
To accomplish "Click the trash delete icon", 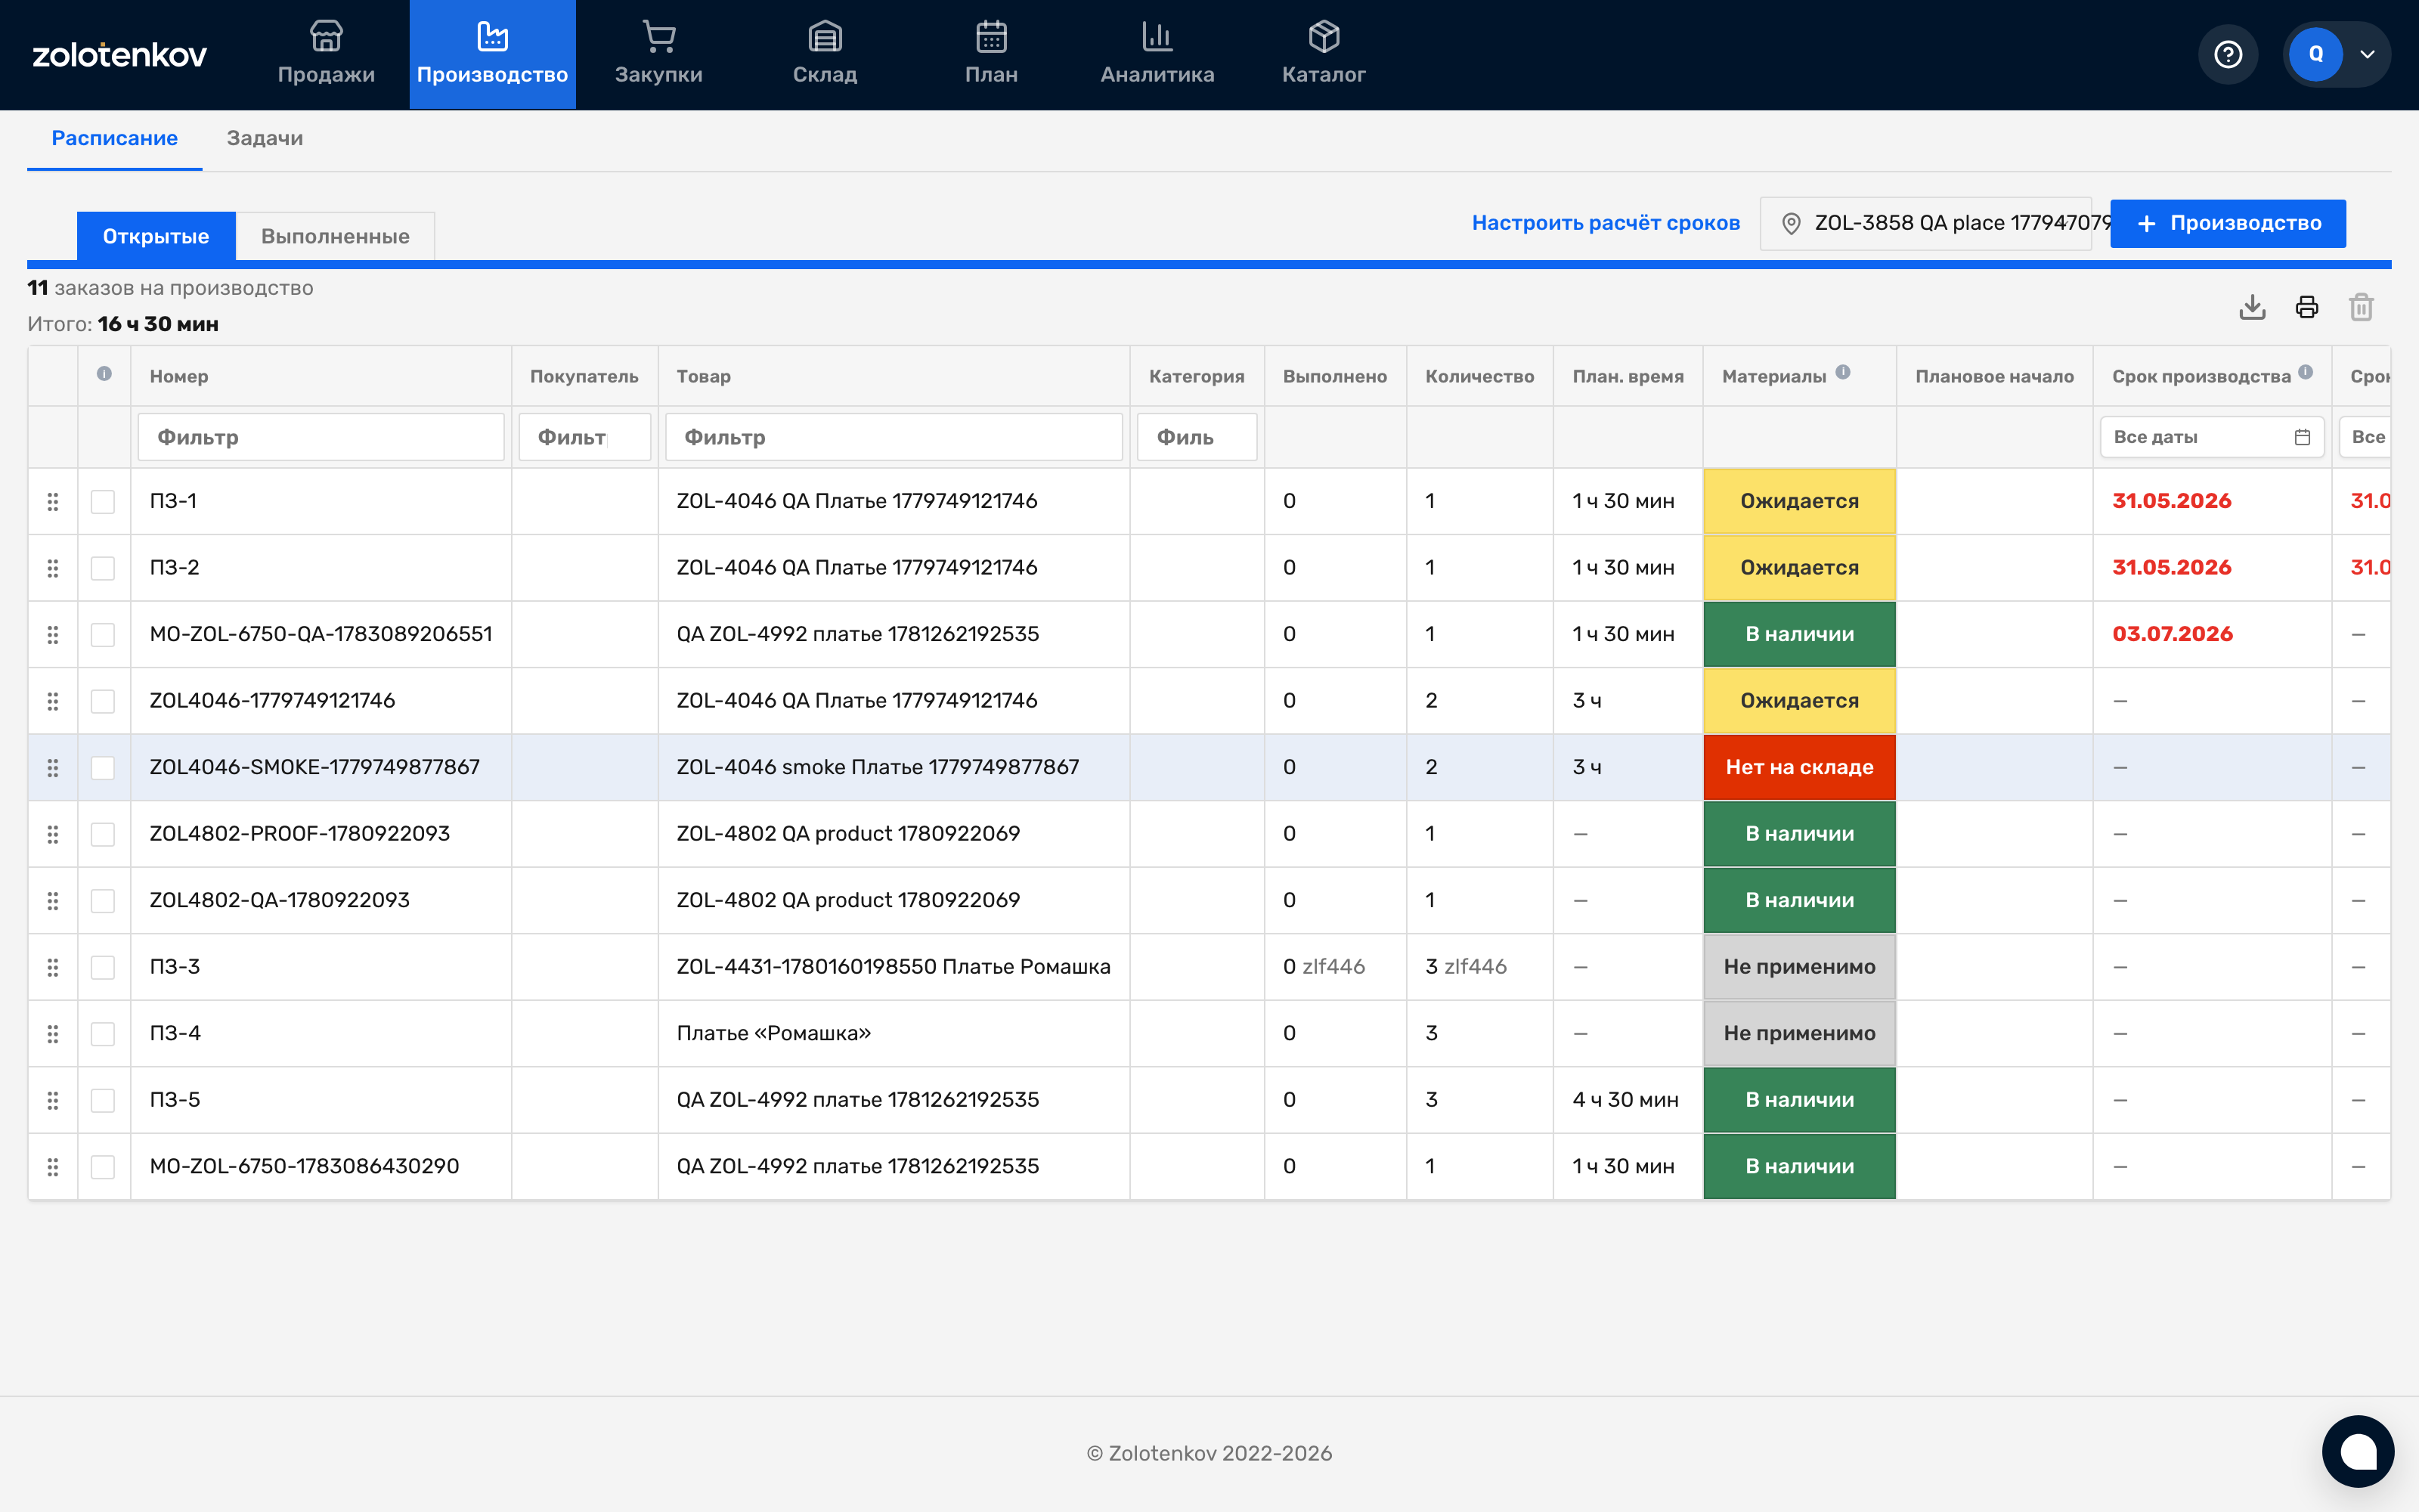I will [2361, 307].
